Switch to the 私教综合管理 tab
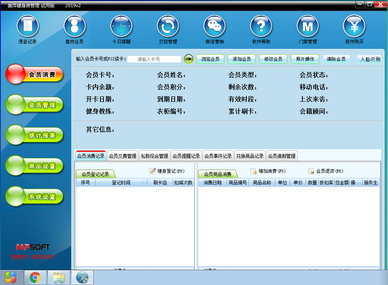This screenshot has width=388, height=285. 154,156
